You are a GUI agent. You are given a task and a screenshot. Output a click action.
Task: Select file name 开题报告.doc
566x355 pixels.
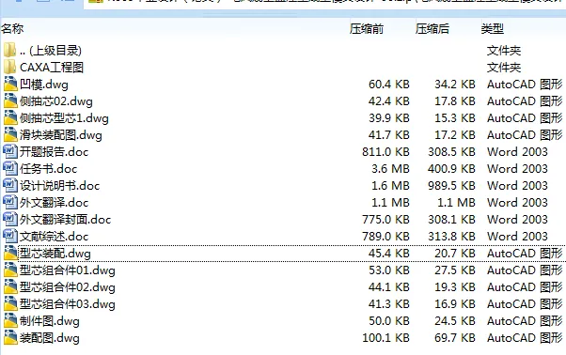click(x=55, y=152)
